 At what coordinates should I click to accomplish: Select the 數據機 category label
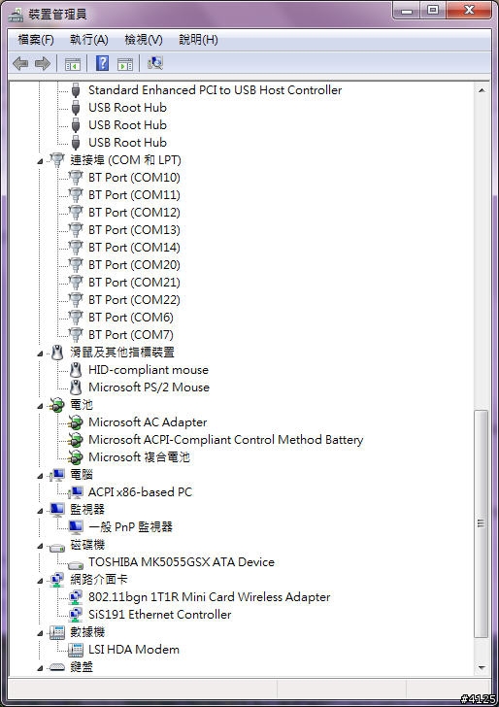point(87,632)
